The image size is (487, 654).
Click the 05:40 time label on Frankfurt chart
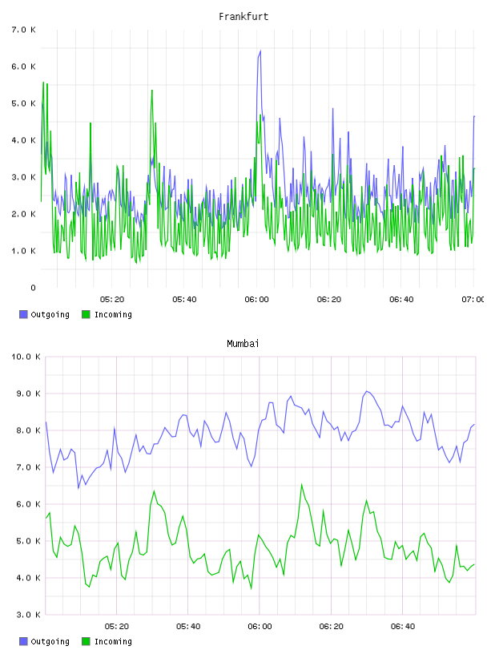click(x=184, y=300)
